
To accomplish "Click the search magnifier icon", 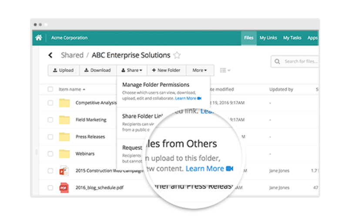I will (x=277, y=61).
